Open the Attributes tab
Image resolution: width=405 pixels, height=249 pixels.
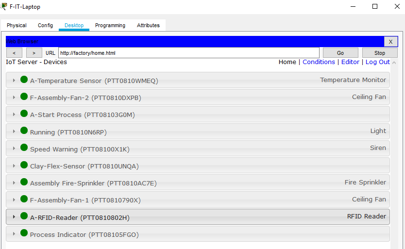[148, 25]
